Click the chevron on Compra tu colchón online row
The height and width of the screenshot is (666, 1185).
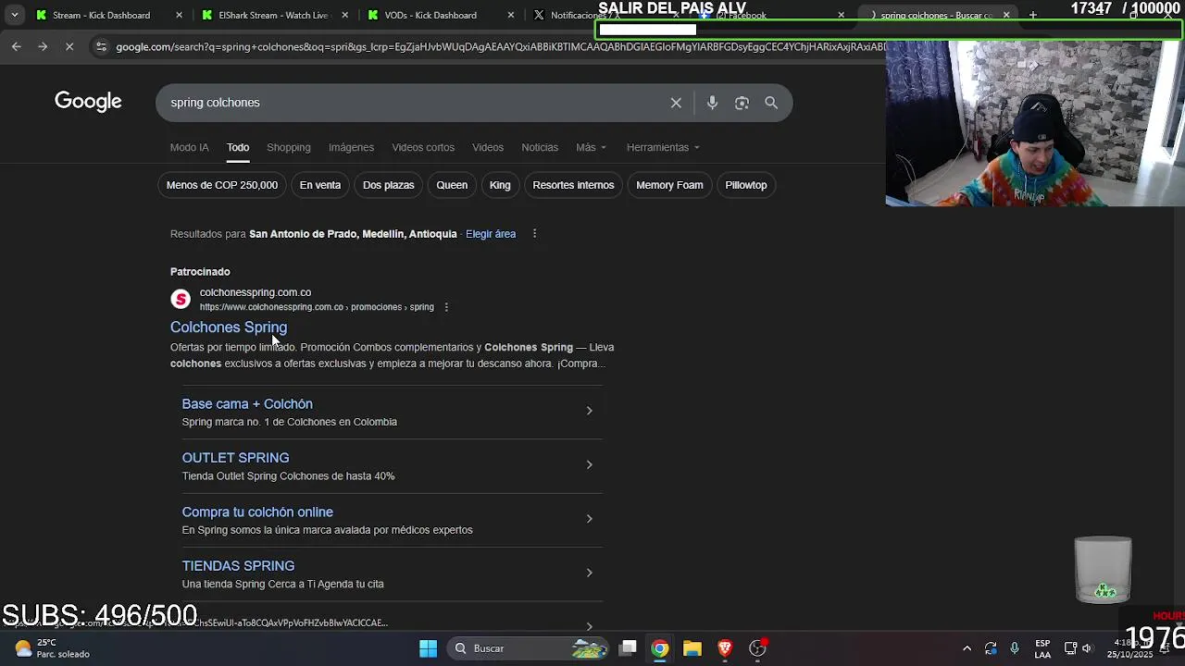589,519
